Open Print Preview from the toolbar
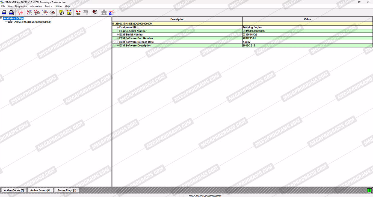The height and width of the screenshot is (197, 373). [11, 13]
